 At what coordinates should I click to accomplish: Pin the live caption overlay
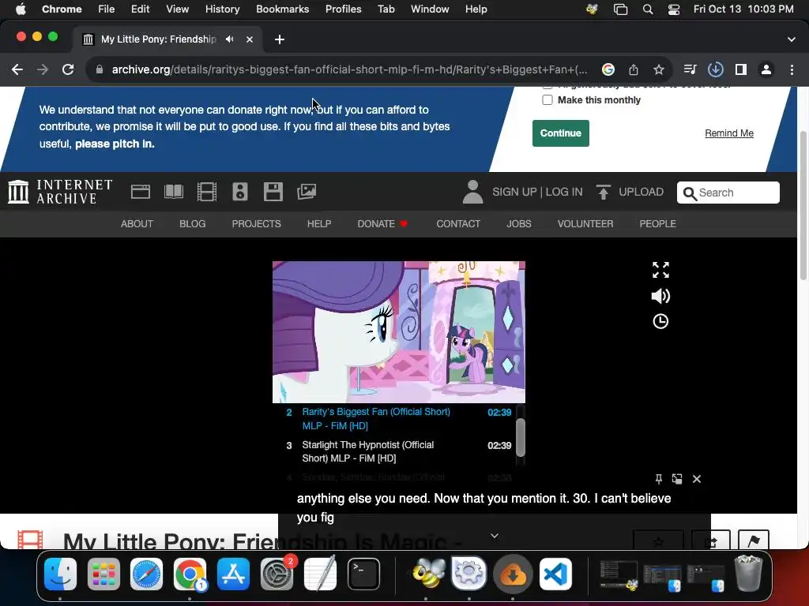click(x=658, y=479)
